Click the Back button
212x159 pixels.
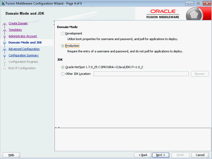(x=143, y=155)
